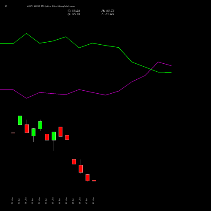The image size is (211, 211).
Task: Click the 08 Jan date label on the axis
Action: pyautogui.click(x=39, y=201)
